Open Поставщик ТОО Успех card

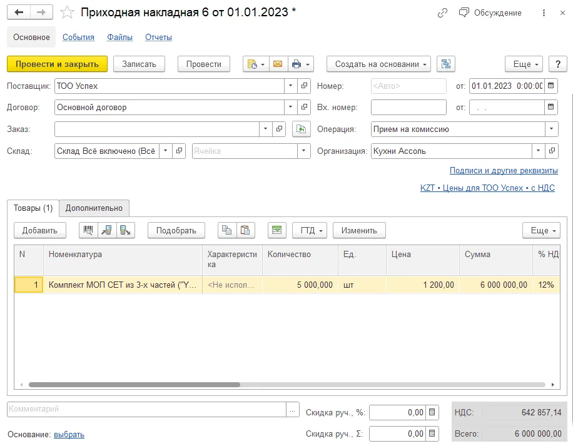[x=304, y=86]
